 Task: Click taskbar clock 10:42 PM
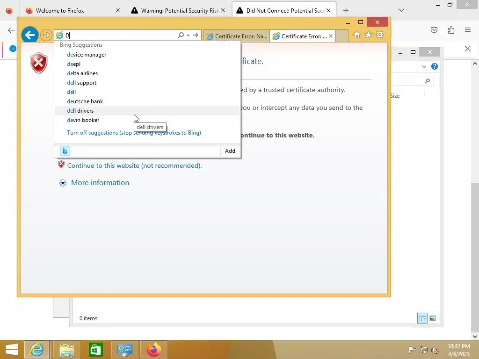pos(459,346)
